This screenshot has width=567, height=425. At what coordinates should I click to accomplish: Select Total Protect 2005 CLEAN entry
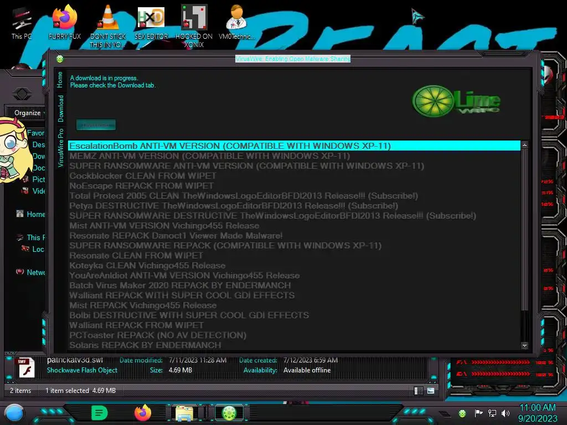click(x=294, y=196)
